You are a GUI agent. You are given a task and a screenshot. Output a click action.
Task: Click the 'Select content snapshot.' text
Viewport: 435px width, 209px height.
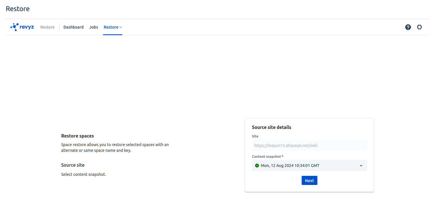[x=84, y=174]
